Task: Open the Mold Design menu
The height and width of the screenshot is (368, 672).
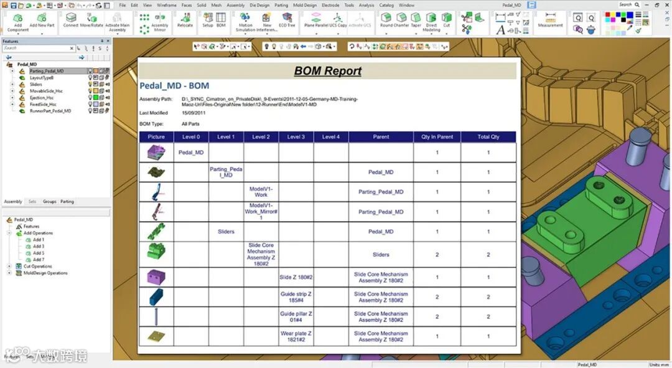Action: (305, 5)
